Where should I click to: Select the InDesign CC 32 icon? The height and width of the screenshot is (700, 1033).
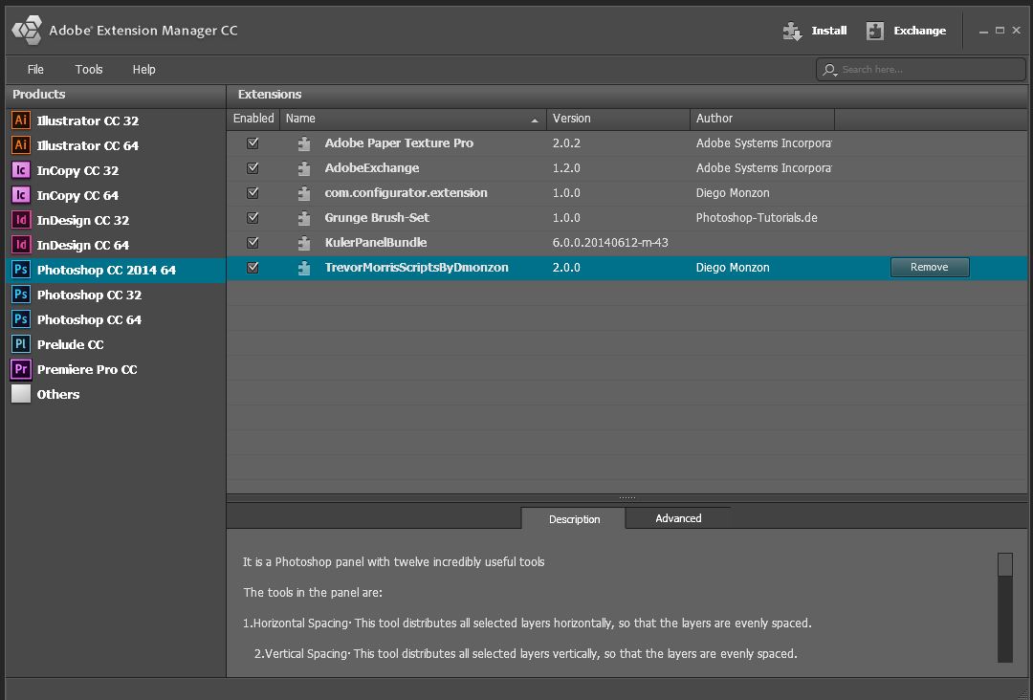(x=20, y=220)
